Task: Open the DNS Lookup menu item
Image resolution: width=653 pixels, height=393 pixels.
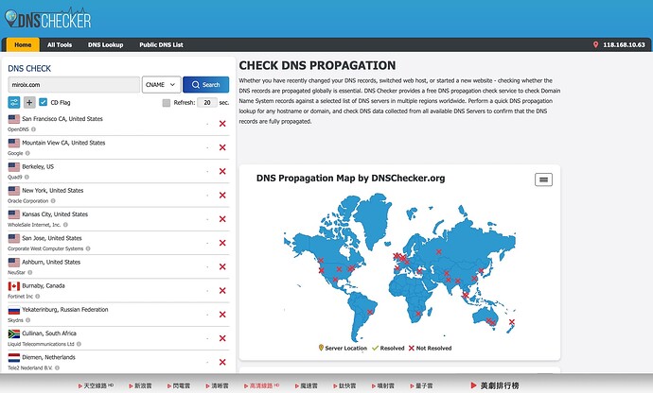Action: [x=105, y=44]
